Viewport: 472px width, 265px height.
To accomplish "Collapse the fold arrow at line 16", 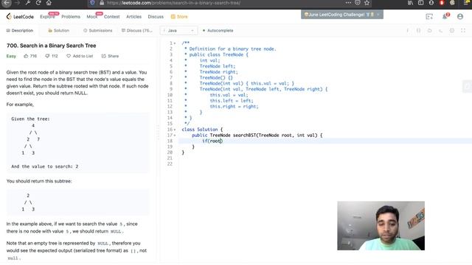I will 175,130.
